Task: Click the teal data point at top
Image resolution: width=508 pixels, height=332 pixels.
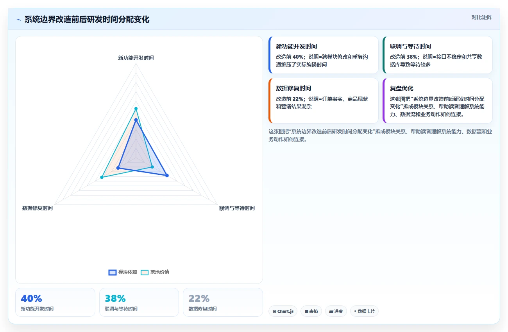Action: tap(136, 108)
